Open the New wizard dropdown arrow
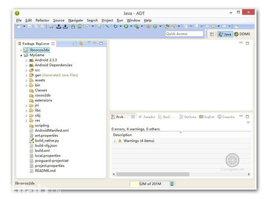269x199 pixels. pyautogui.click(x=24, y=26)
